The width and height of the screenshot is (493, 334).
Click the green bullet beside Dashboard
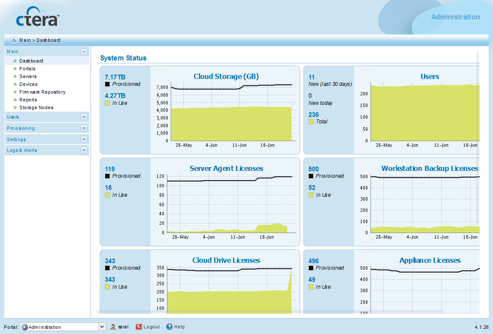(x=15, y=61)
